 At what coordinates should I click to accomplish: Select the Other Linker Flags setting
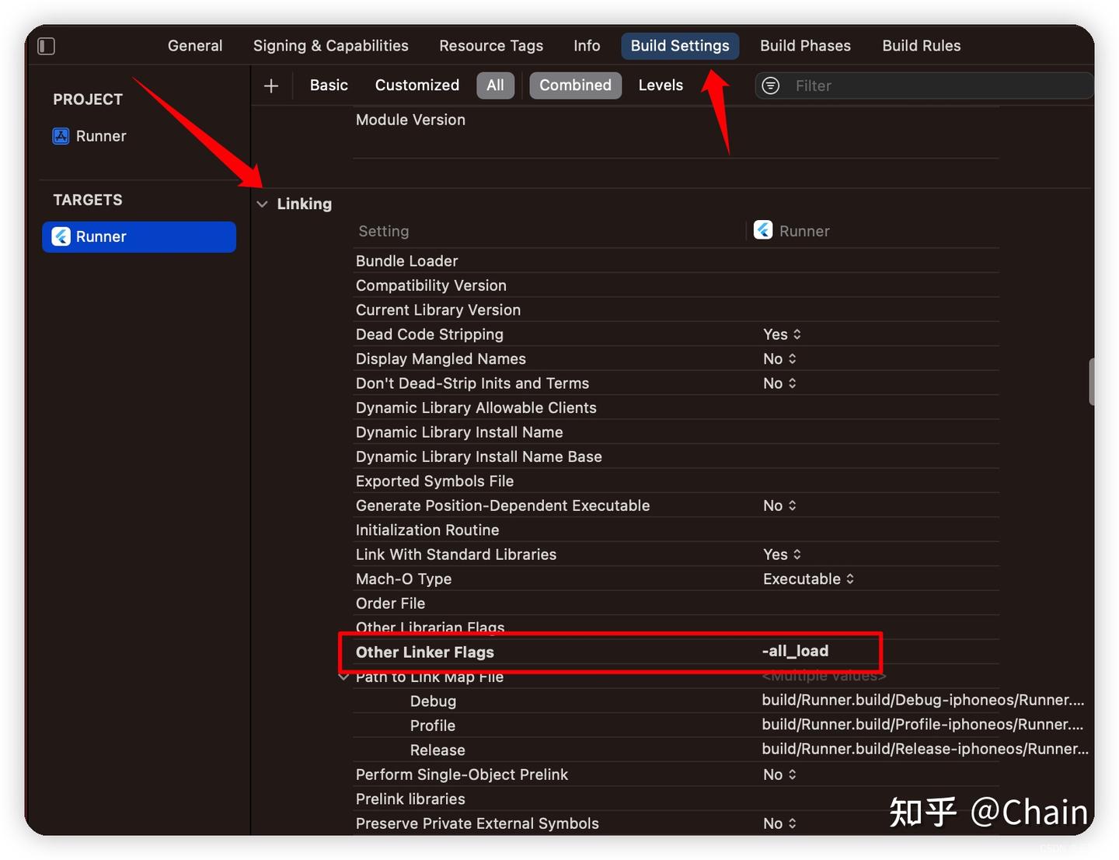click(x=425, y=652)
